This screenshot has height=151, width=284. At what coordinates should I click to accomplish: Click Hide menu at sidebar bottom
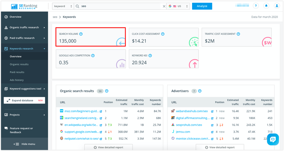(x=24, y=144)
